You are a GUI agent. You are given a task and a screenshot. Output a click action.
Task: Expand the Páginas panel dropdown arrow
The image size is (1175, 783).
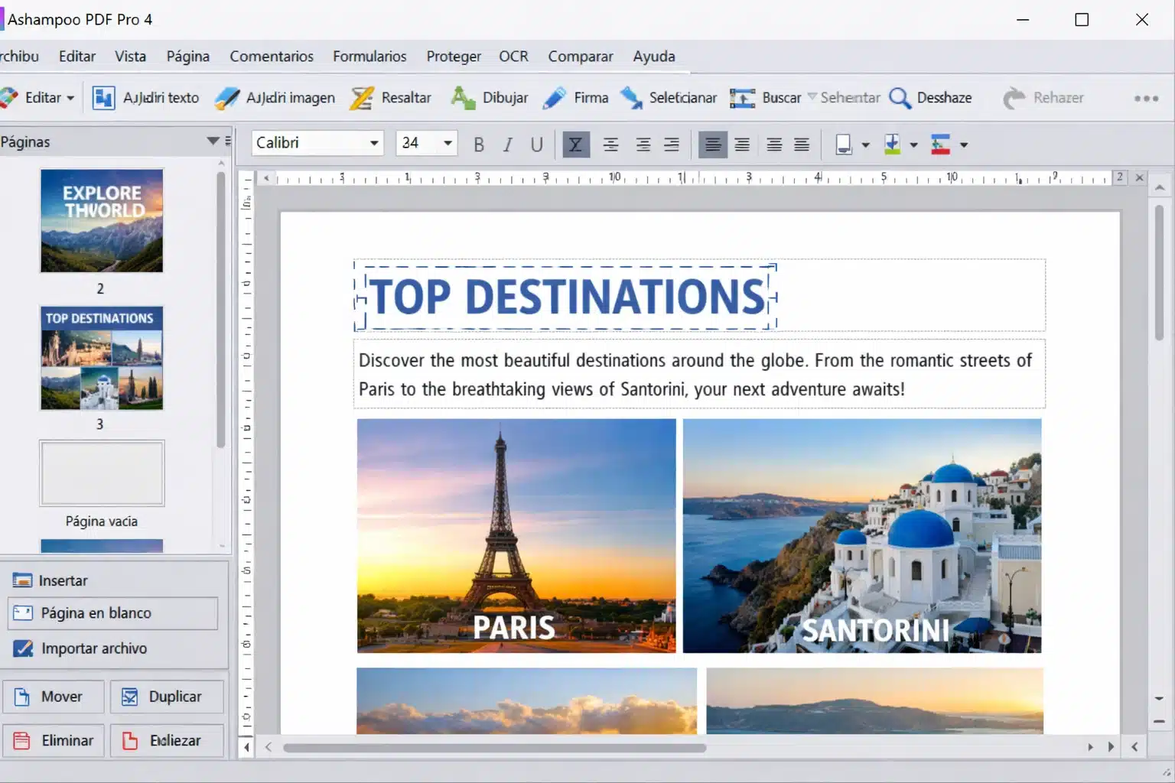point(213,141)
